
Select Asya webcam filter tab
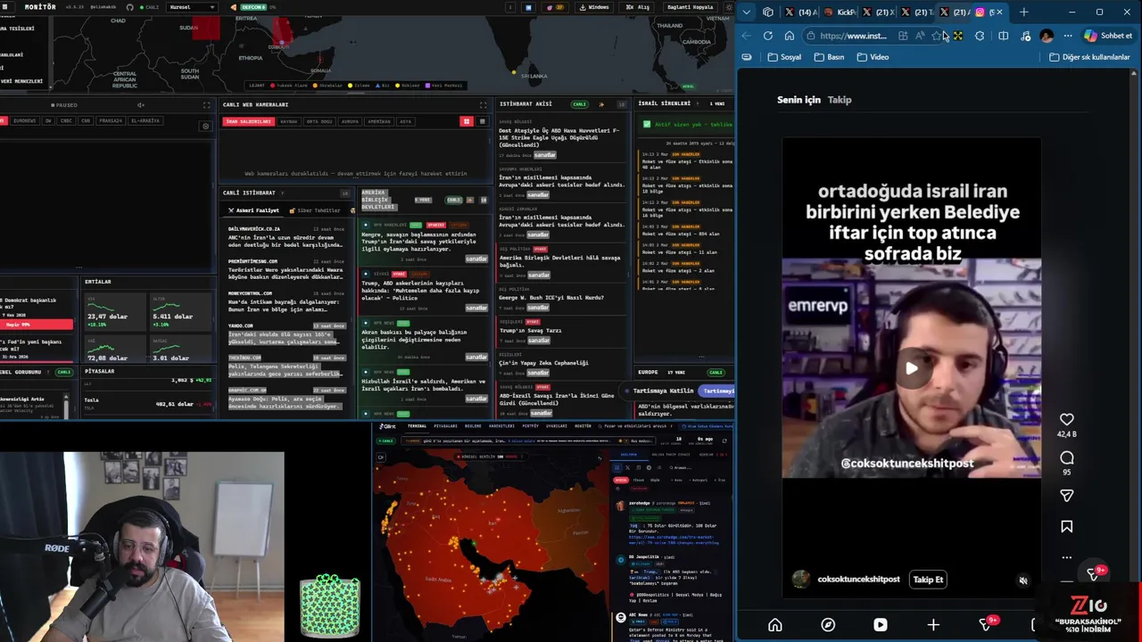click(x=405, y=121)
